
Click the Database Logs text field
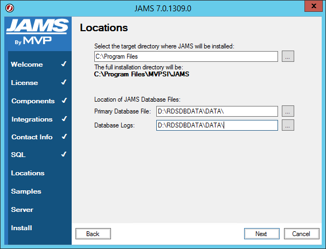tap(217, 125)
